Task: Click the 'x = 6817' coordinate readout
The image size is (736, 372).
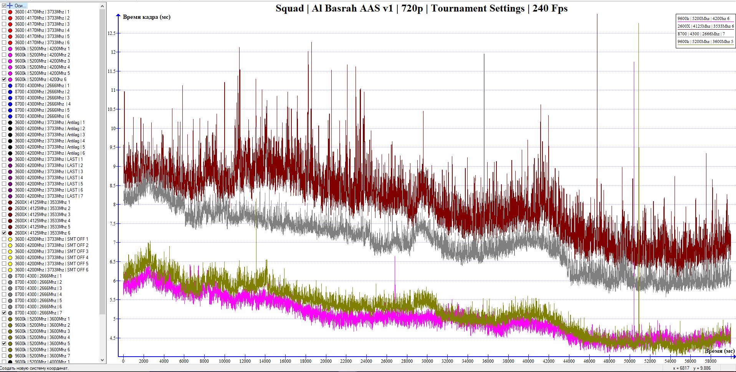Action: (681, 368)
